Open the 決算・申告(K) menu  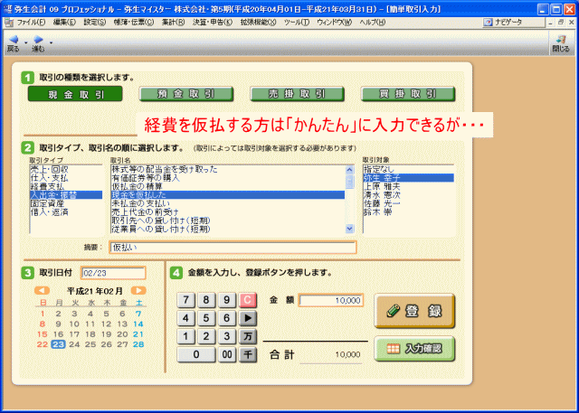click(x=213, y=23)
